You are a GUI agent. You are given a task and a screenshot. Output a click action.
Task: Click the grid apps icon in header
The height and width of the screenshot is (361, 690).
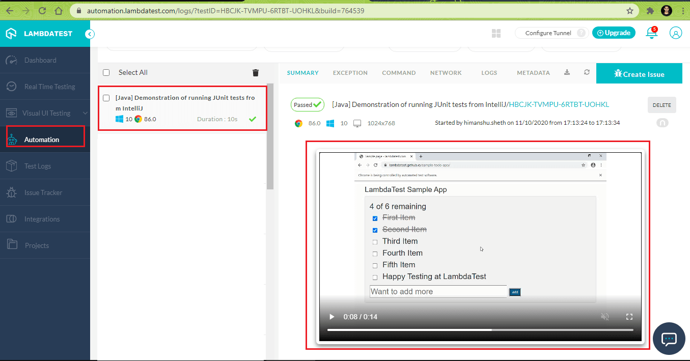496,34
